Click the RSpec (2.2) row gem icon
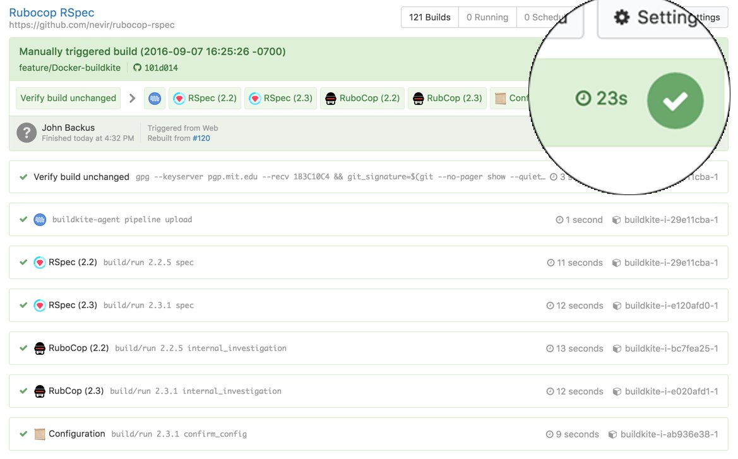The height and width of the screenshot is (459, 738). (40, 263)
